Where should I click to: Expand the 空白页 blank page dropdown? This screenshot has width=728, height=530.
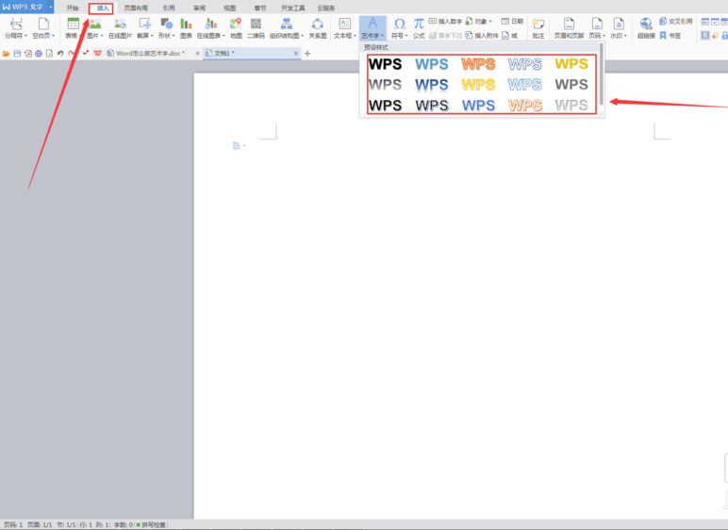[54, 36]
